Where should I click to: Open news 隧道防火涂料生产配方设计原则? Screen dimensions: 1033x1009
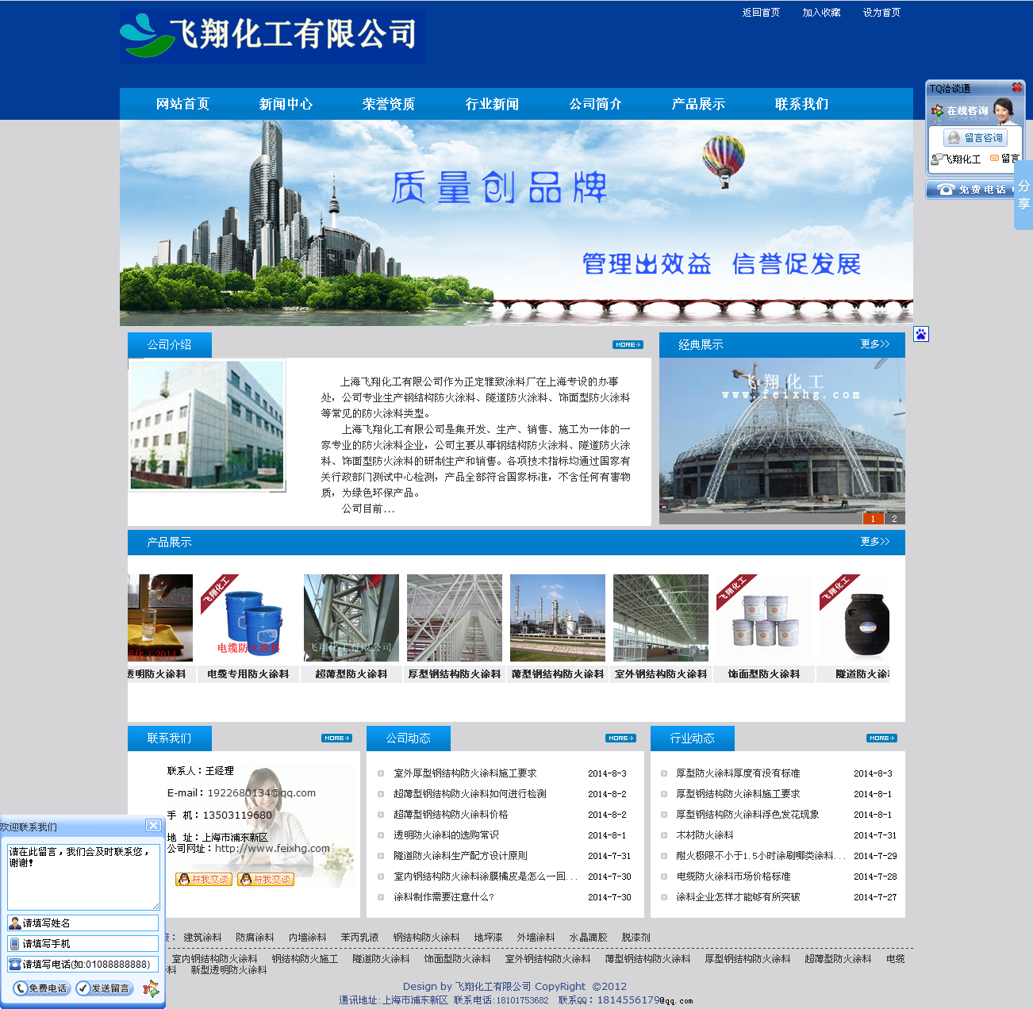click(460, 855)
